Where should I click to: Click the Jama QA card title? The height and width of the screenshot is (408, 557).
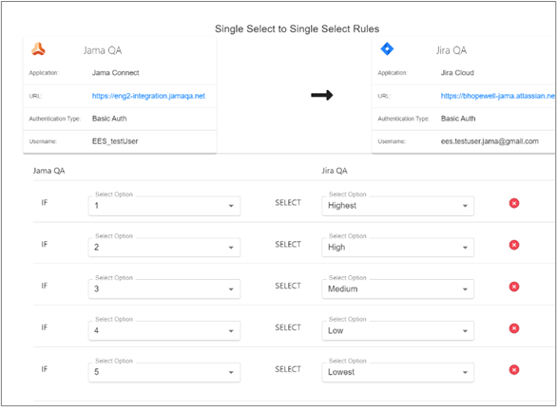coord(103,50)
